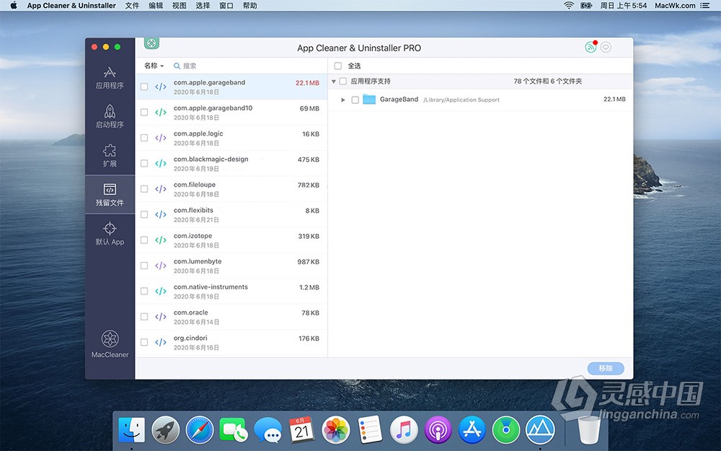Click the battery status icon
The height and width of the screenshot is (451, 721).
coord(586,6)
